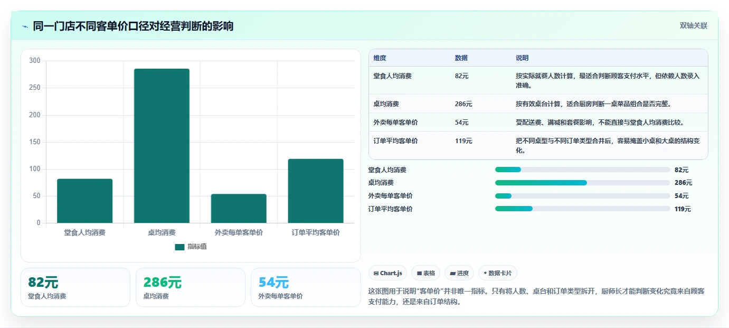The width and height of the screenshot is (729, 328).
Task: Click the 订单平均客单价 progress bar
Action: (583, 209)
